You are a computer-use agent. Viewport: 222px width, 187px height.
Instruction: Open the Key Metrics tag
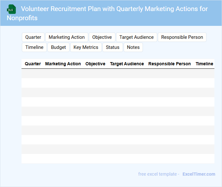point(86,47)
